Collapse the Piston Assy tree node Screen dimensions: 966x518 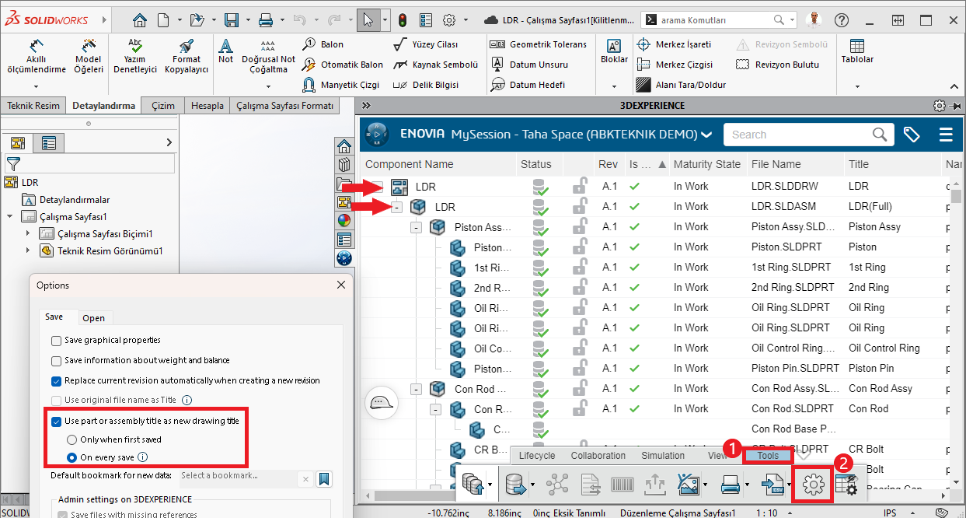[x=416, y=227]
